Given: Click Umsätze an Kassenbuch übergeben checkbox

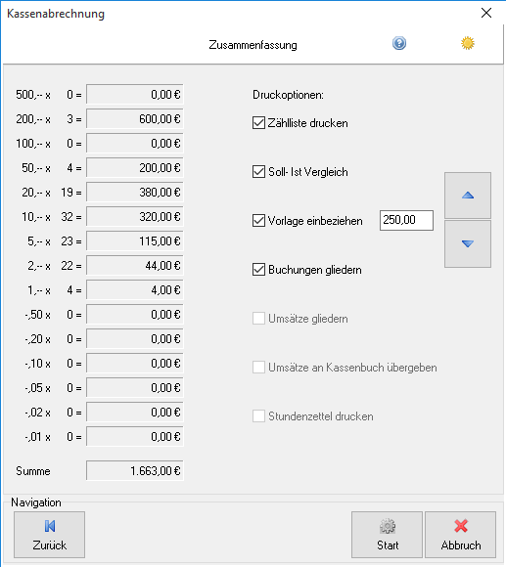Looking at the screenshot, I should point(258,368).
